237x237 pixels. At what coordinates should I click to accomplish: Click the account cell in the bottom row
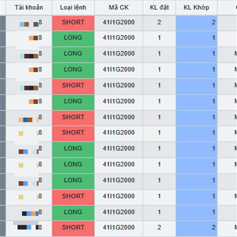[x=29, y=229]
